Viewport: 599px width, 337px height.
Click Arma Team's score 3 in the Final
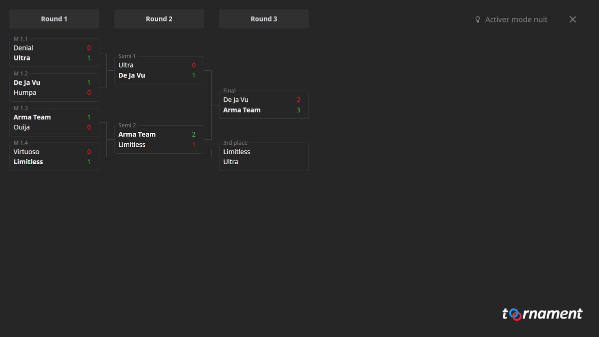[299, 110]
